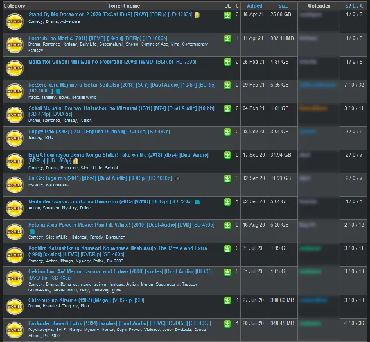Sort the list by the Size column header
This screenshot has width=370, height=342.
coord(283,6)
